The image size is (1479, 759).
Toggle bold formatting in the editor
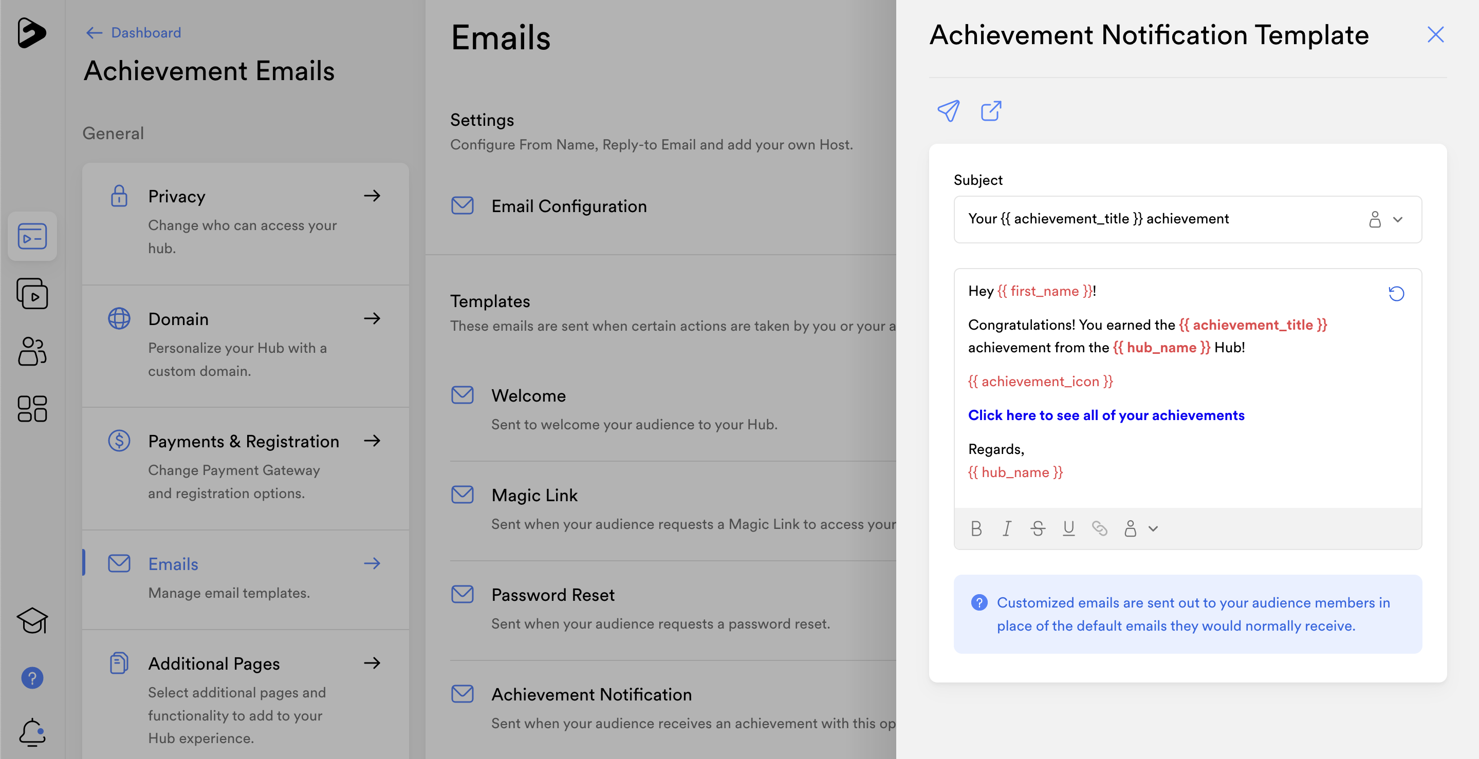tap(976, 528)
